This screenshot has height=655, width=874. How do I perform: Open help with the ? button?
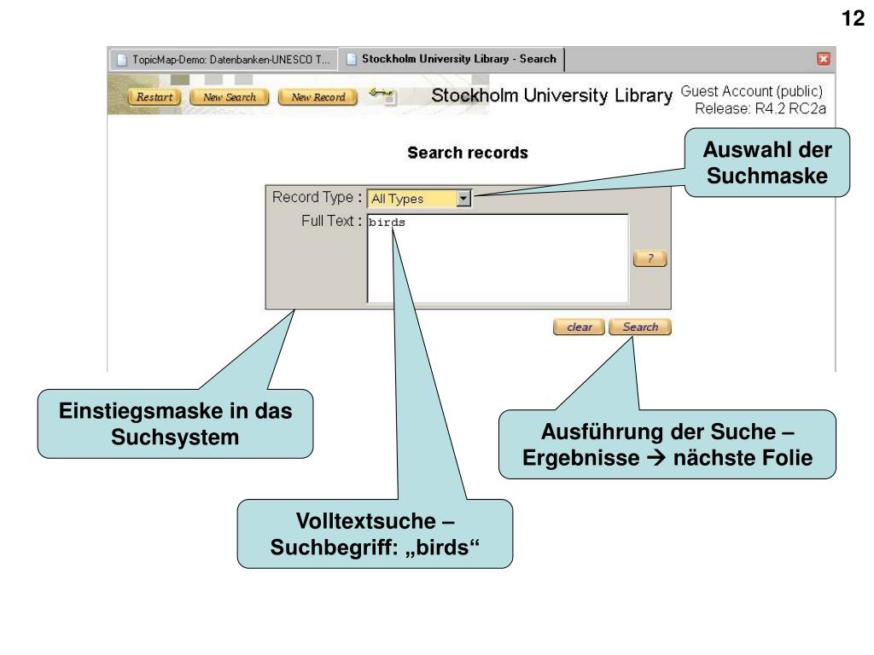650,258
